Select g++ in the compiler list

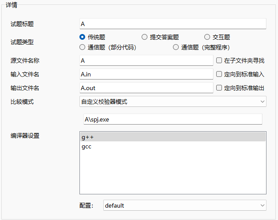point(173,137)
